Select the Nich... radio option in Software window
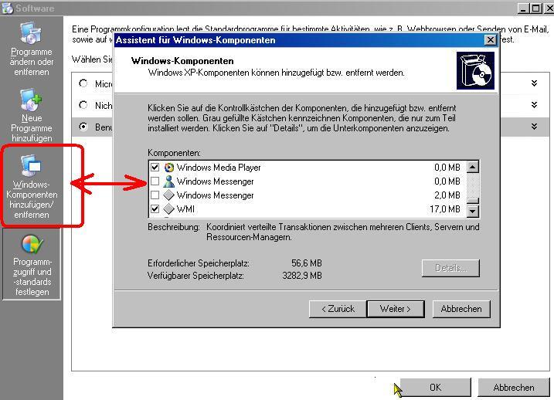554x400 pixels. [x=83, y=105]
